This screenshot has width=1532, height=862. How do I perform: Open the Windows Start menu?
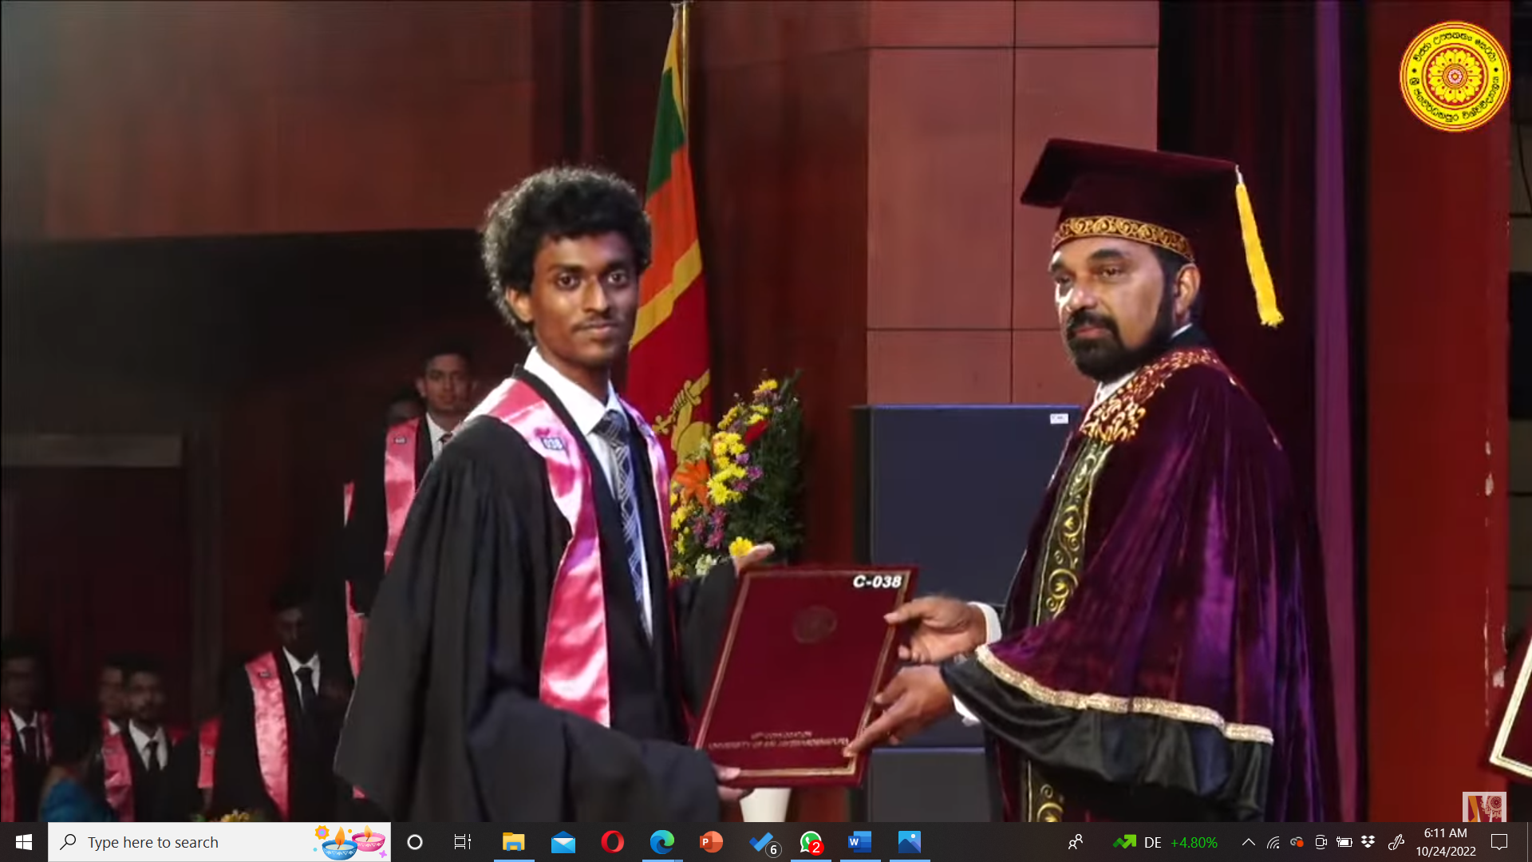(x=23, y=842)
